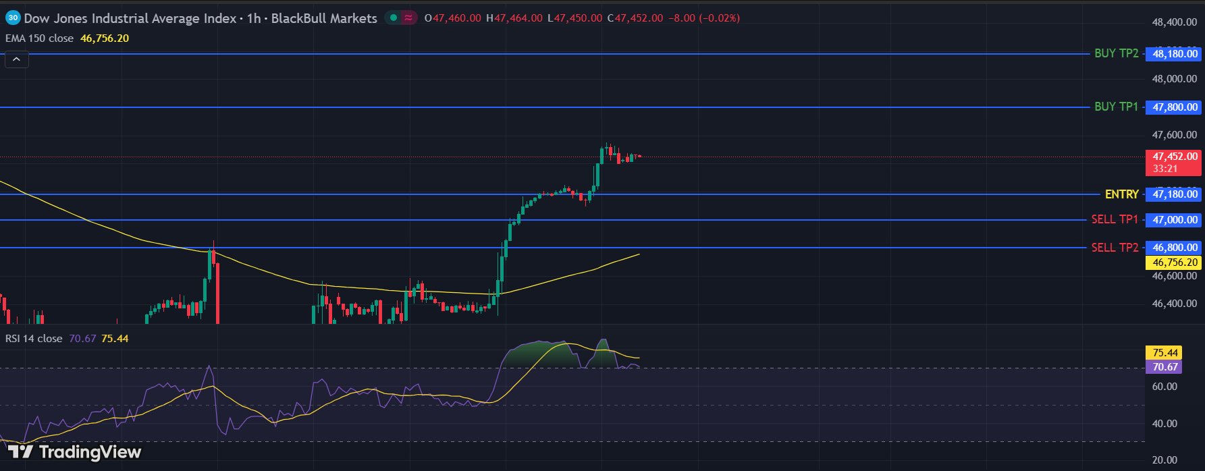Click the yellow EMA 46,756.20 price tag

(1175, 262)
